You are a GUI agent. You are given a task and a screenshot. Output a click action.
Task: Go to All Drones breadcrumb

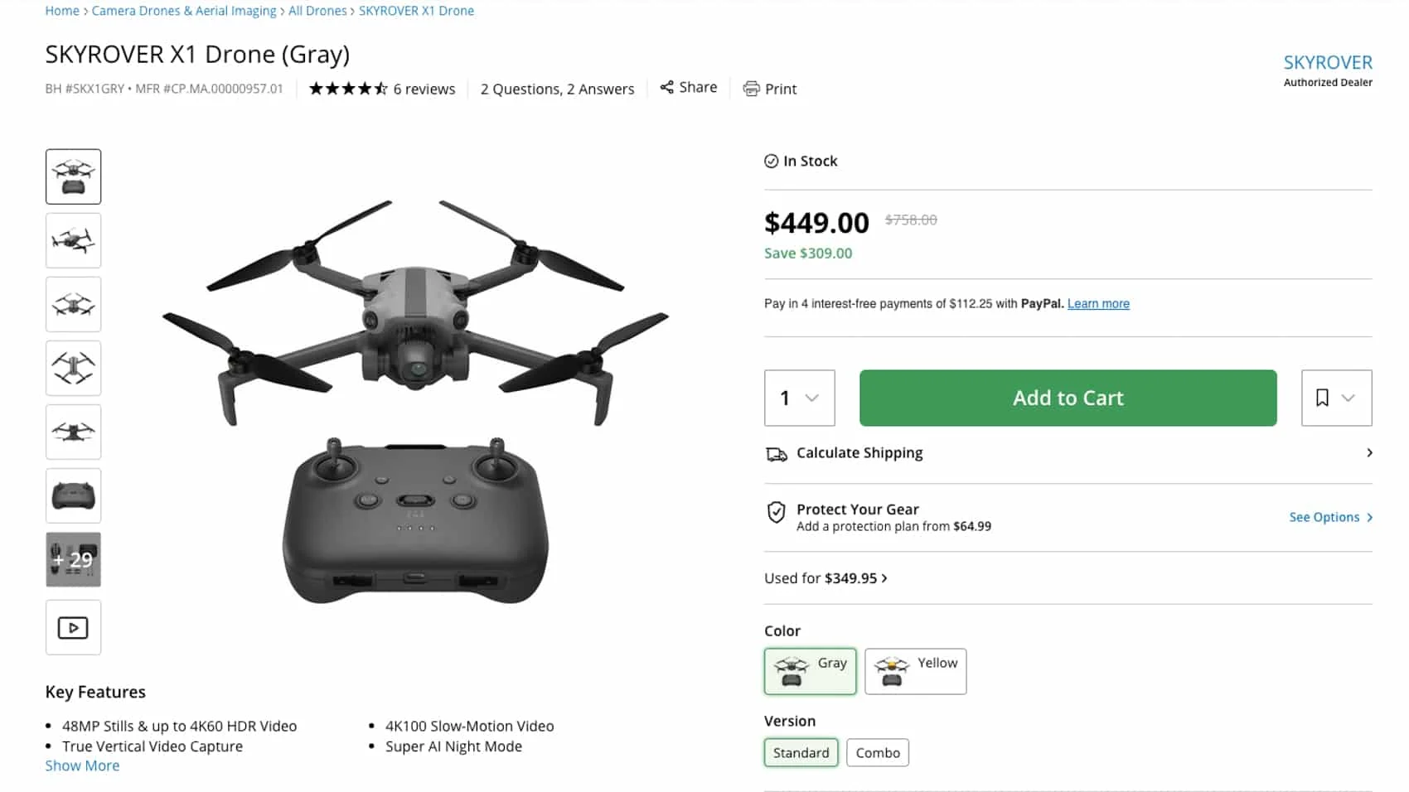tap(317, 11)
